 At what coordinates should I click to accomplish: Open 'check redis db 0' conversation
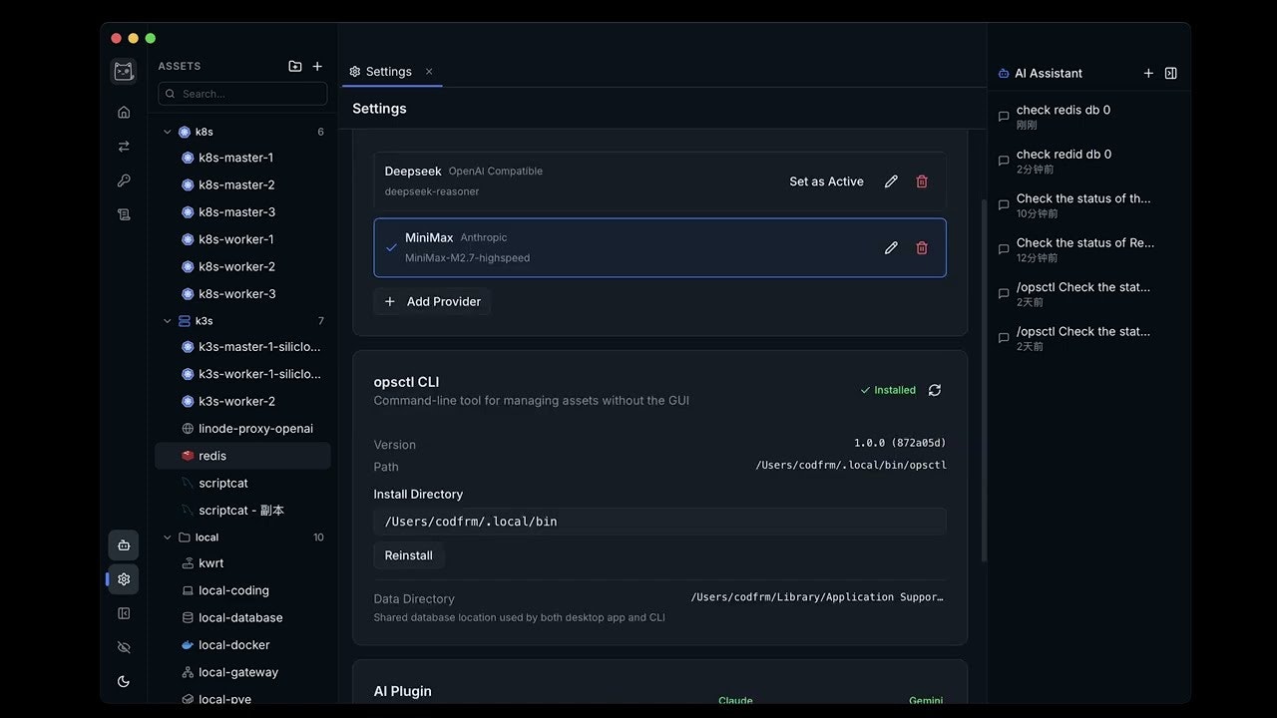click(1088, 117)
